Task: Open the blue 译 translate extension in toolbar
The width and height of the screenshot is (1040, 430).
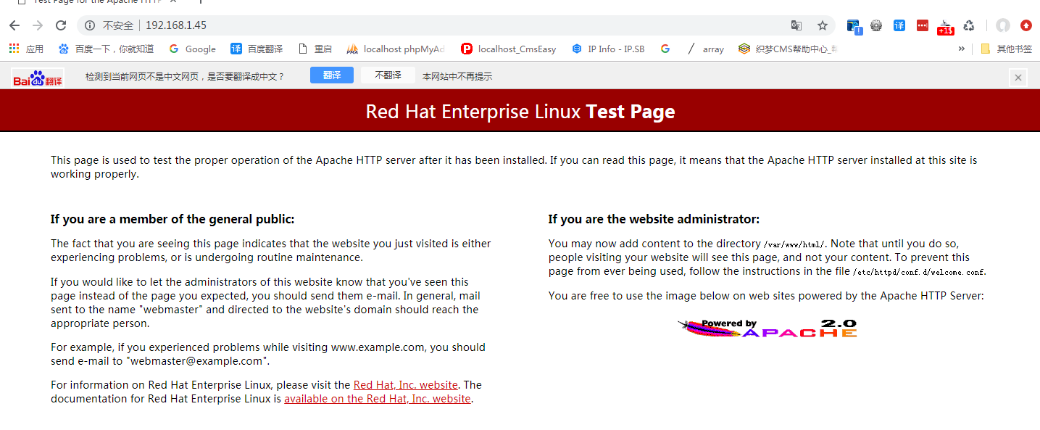Action: pos(899,25)
